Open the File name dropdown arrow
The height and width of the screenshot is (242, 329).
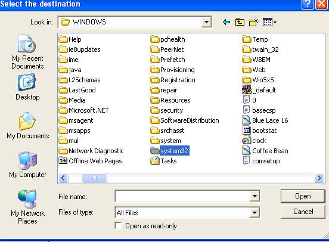(254, 196)
